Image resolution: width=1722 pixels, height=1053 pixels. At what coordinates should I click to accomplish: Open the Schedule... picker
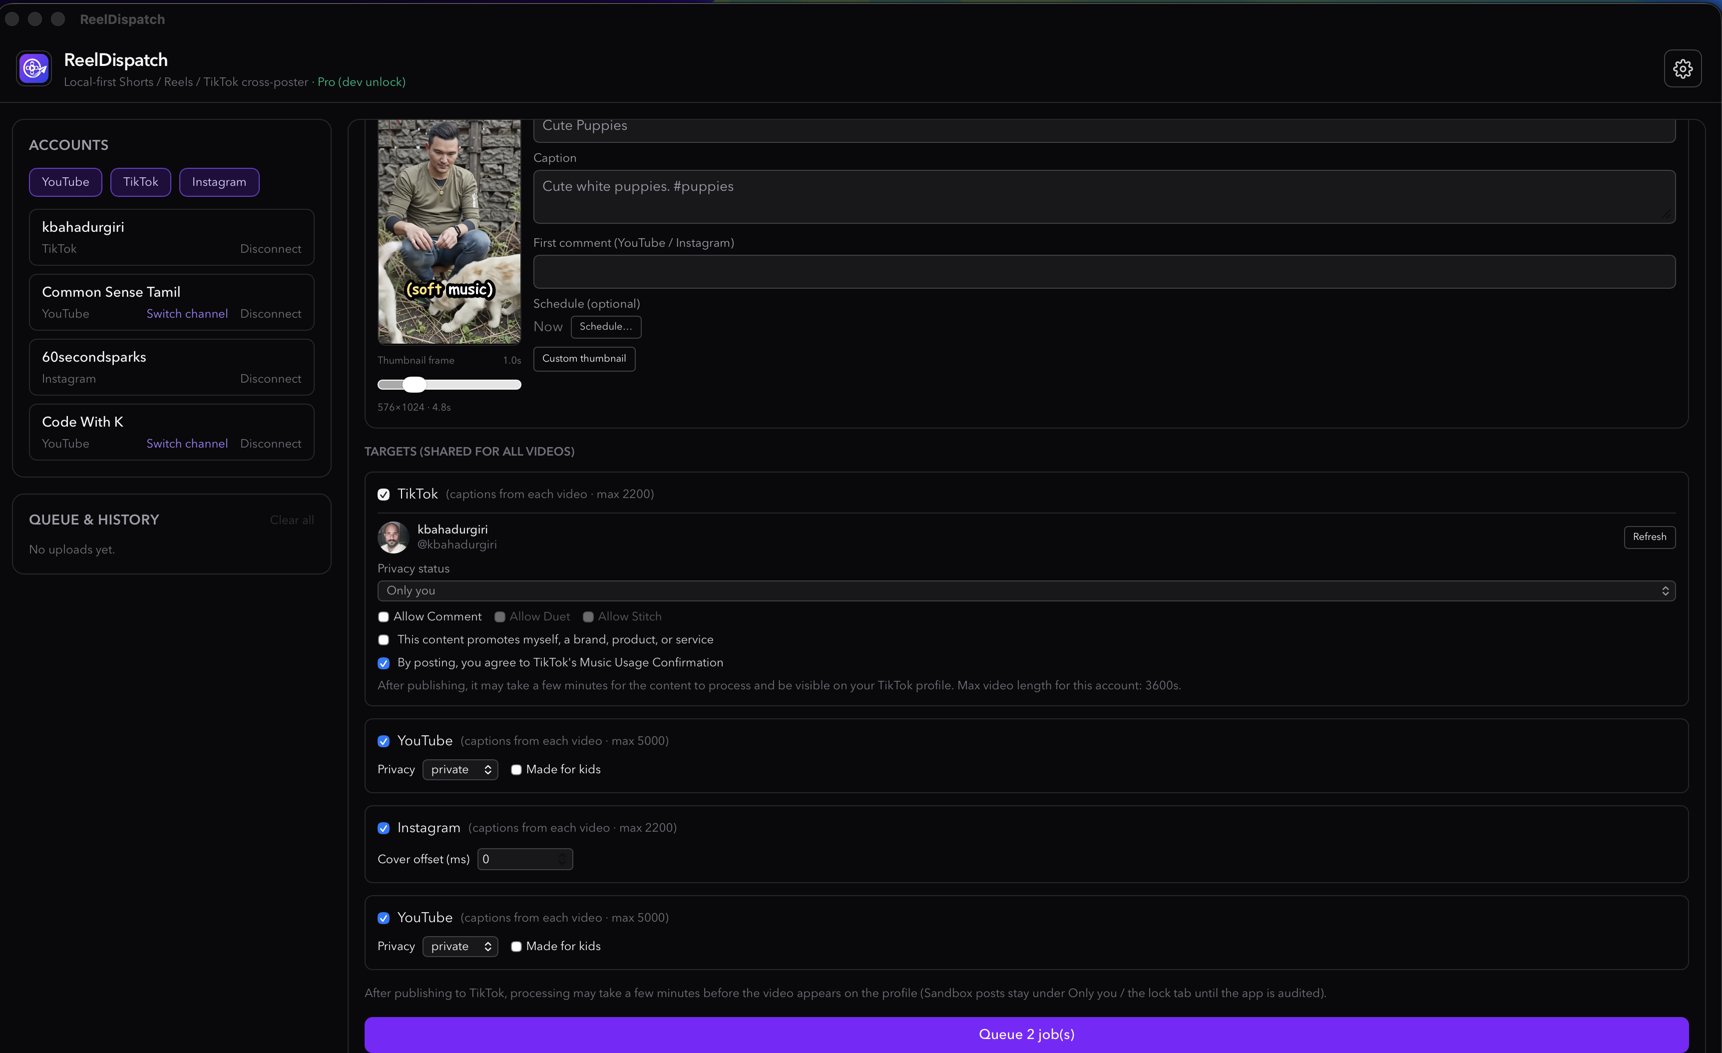tap(605, 327)
